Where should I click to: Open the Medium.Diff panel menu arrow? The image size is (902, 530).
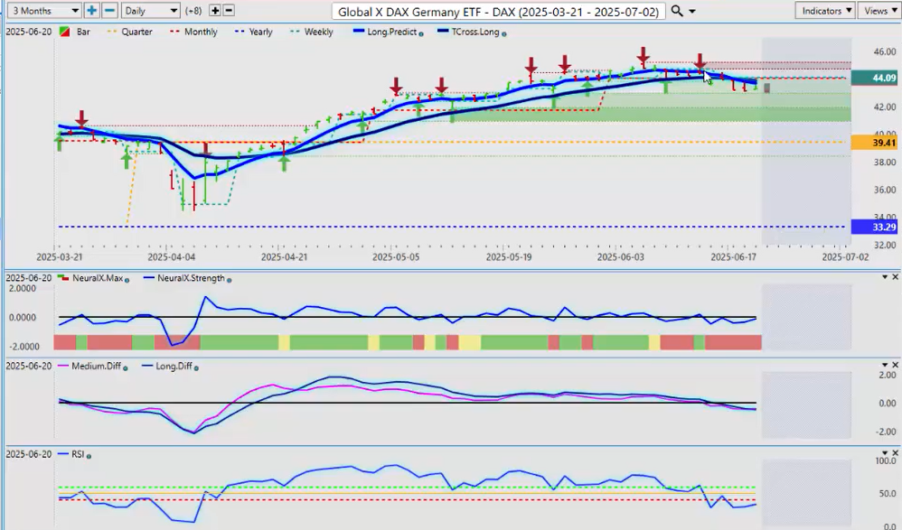click(x=885, y=365)
